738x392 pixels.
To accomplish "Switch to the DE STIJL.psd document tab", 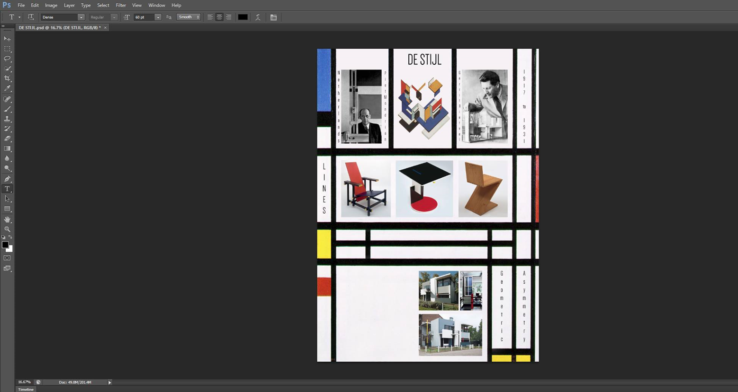I will (59, 27).
